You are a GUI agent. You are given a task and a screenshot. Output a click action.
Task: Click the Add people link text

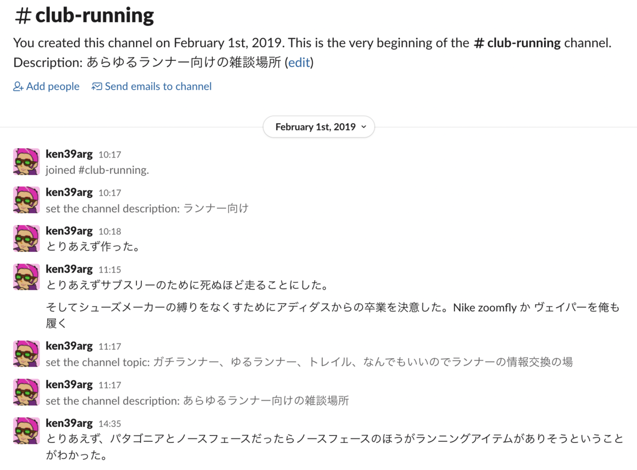tap(53, 86)
